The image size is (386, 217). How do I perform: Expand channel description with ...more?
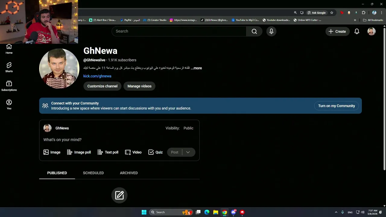tap(196, 68)
